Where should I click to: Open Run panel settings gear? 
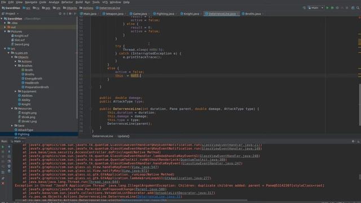coord(354,142)
